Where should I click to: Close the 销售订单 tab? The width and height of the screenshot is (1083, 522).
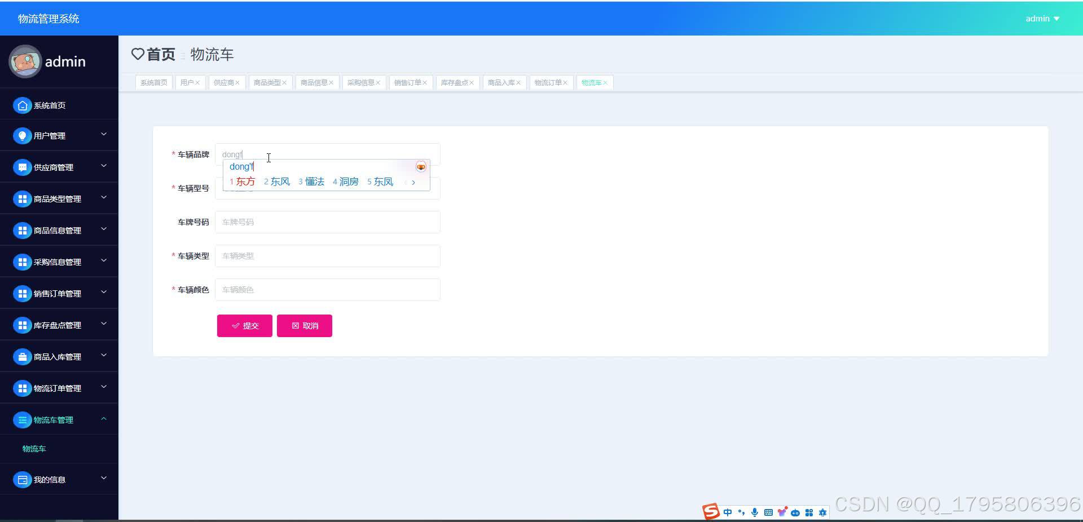point(425,83)
